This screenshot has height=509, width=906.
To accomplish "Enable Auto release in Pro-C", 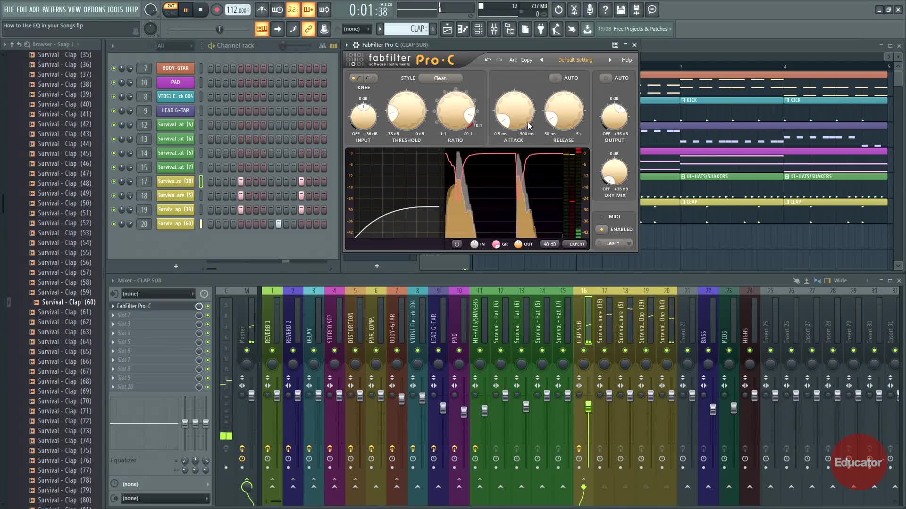I will [555, 78].
